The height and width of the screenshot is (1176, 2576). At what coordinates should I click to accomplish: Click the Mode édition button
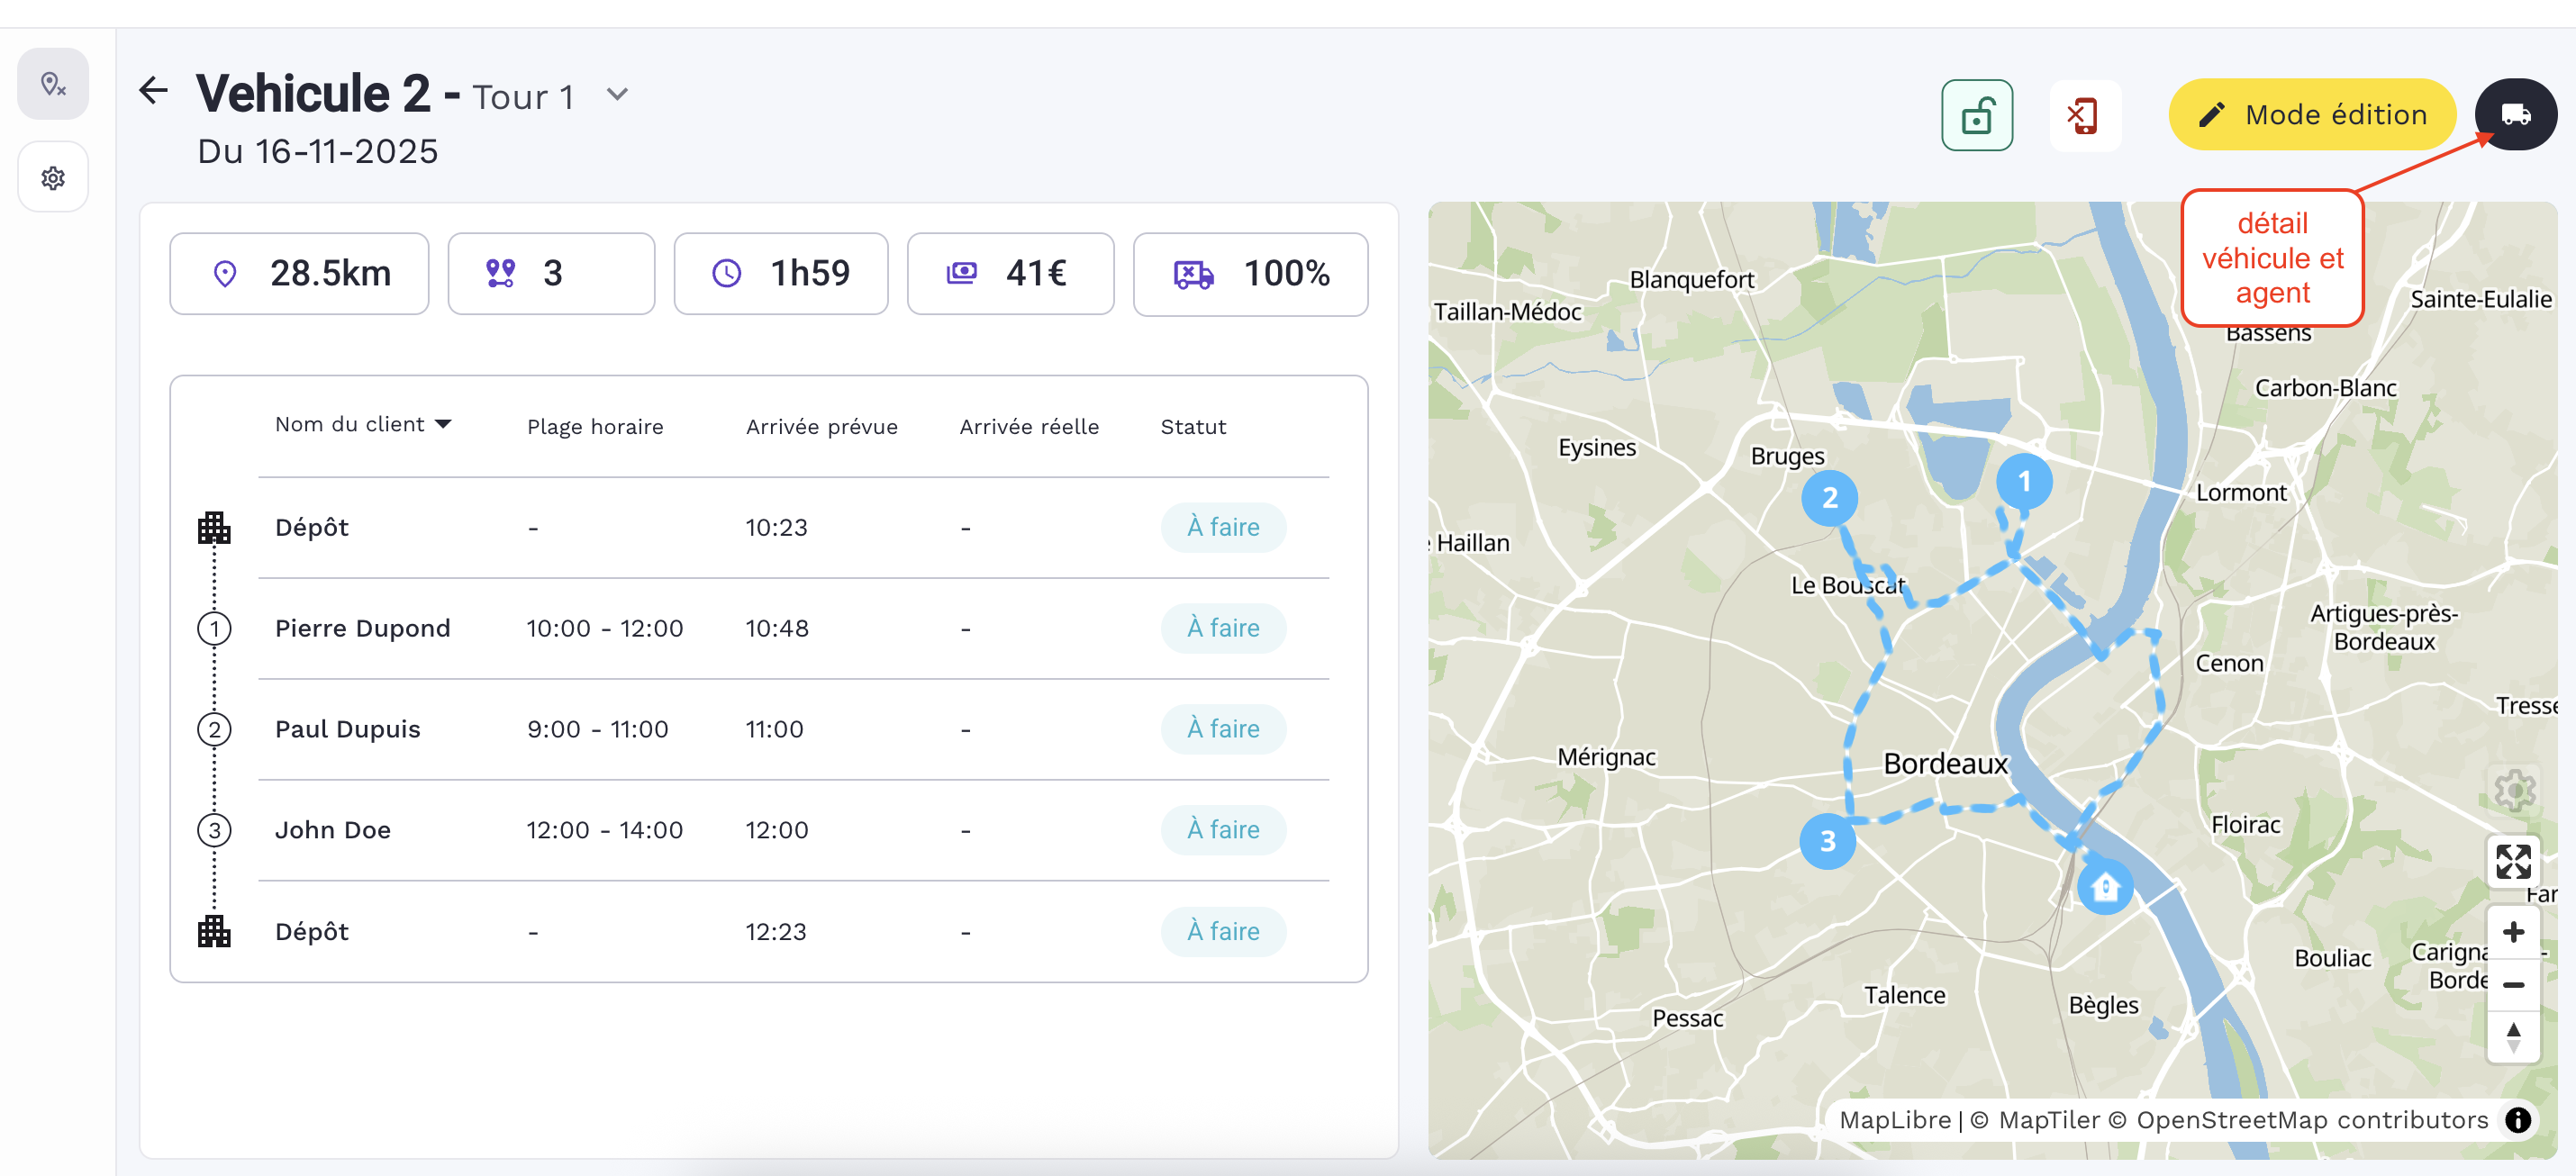2311,115
